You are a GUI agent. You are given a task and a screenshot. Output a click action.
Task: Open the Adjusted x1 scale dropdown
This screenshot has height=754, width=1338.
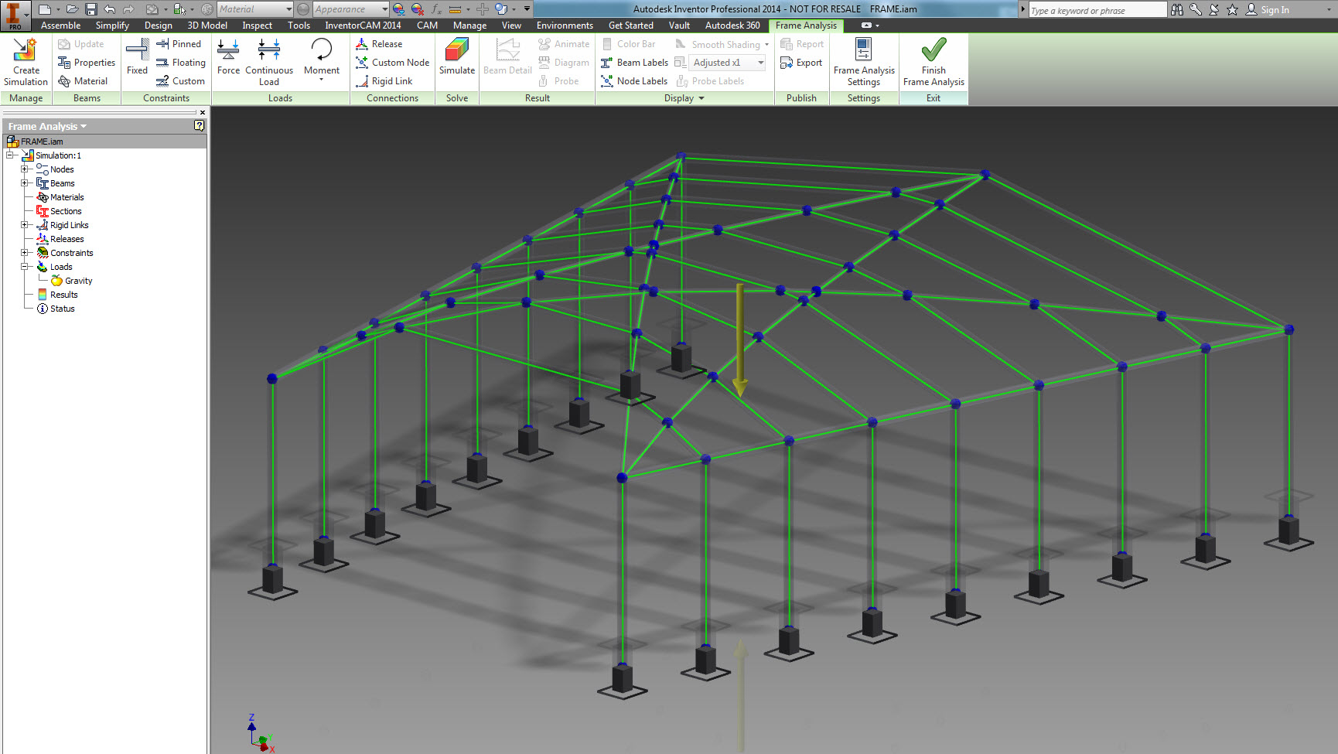click(x=761, y=63)
